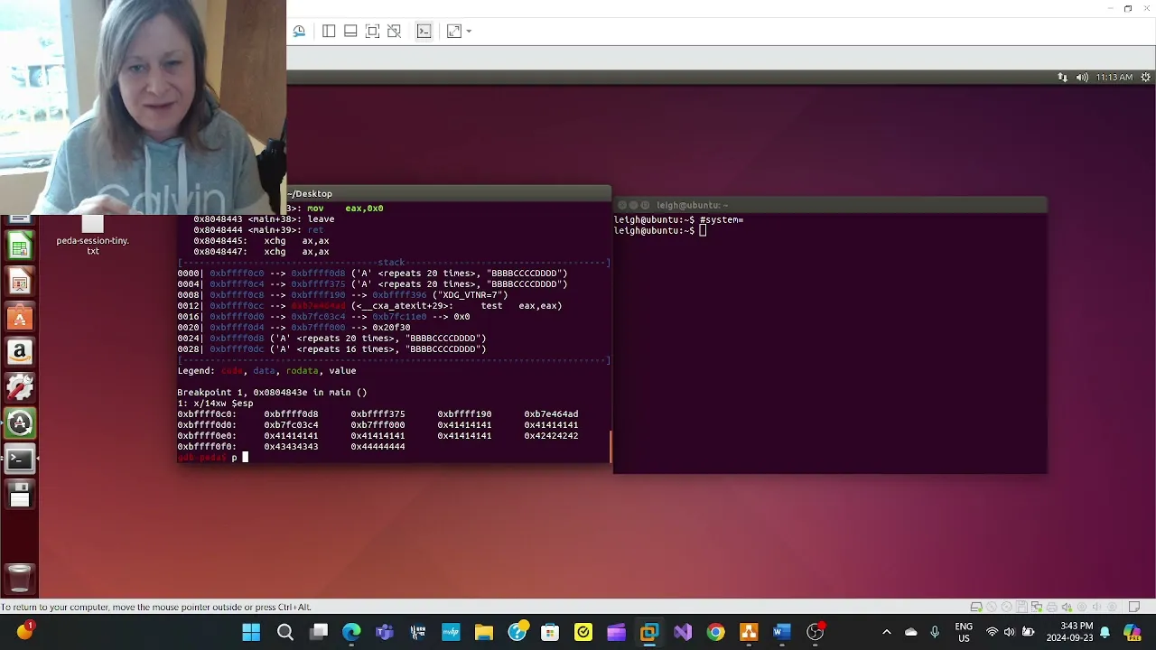
Task: Open Ubuntu sound volume indicator
Action: click(x=1082, y=78)
